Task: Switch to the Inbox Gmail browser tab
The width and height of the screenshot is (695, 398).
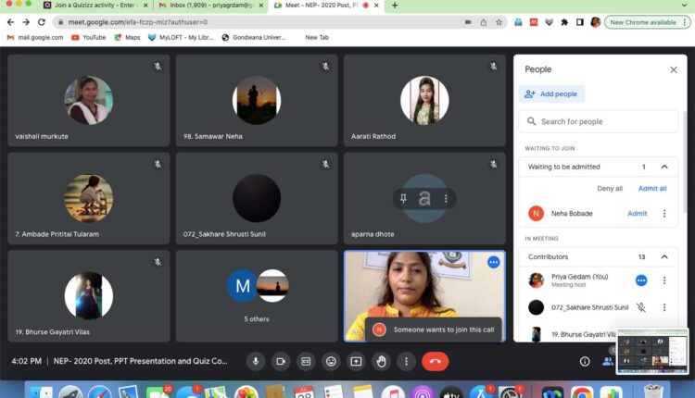Action: (208, 6)
